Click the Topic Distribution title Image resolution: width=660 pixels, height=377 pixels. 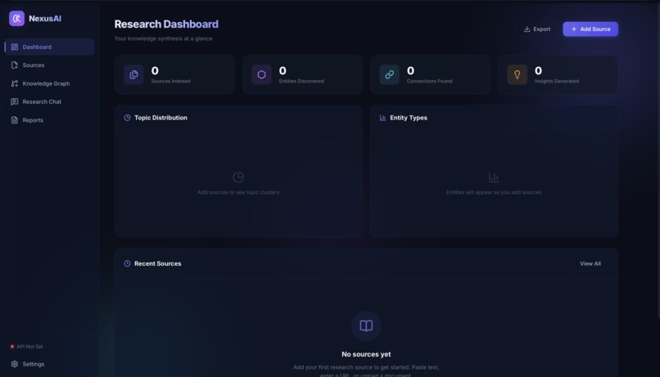point(160,118)
